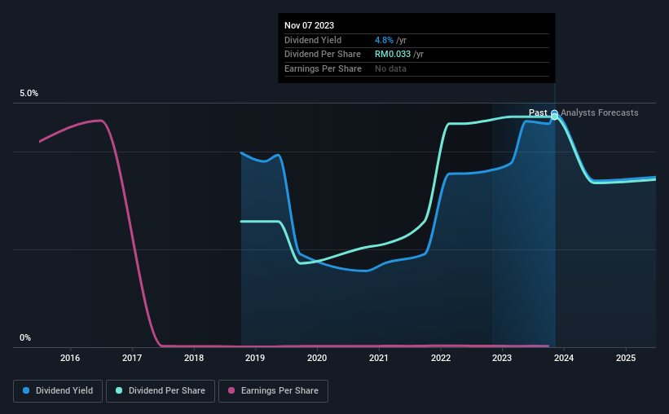Select the 2024 label on the time axis
Viewport: 669px width, 414px height.
click(x=564, y=358)
